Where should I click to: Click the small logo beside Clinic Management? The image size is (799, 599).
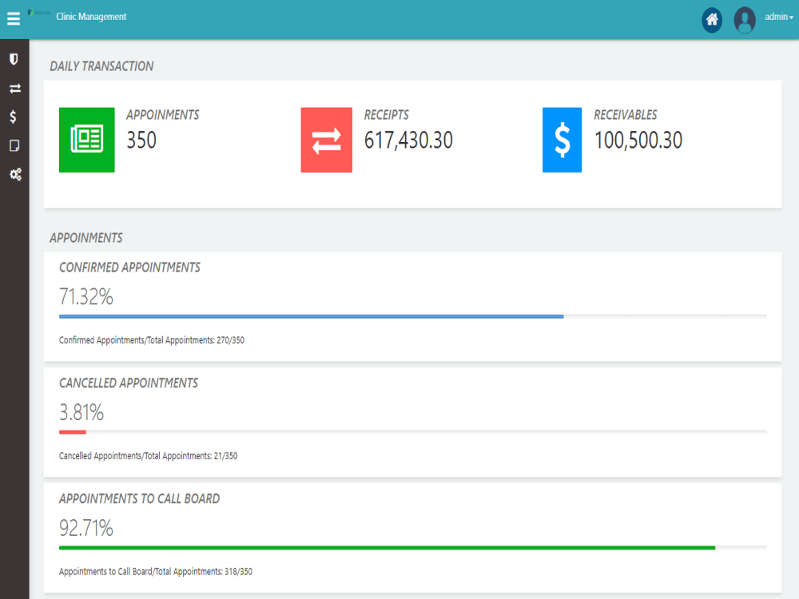(x=38, y=12)
